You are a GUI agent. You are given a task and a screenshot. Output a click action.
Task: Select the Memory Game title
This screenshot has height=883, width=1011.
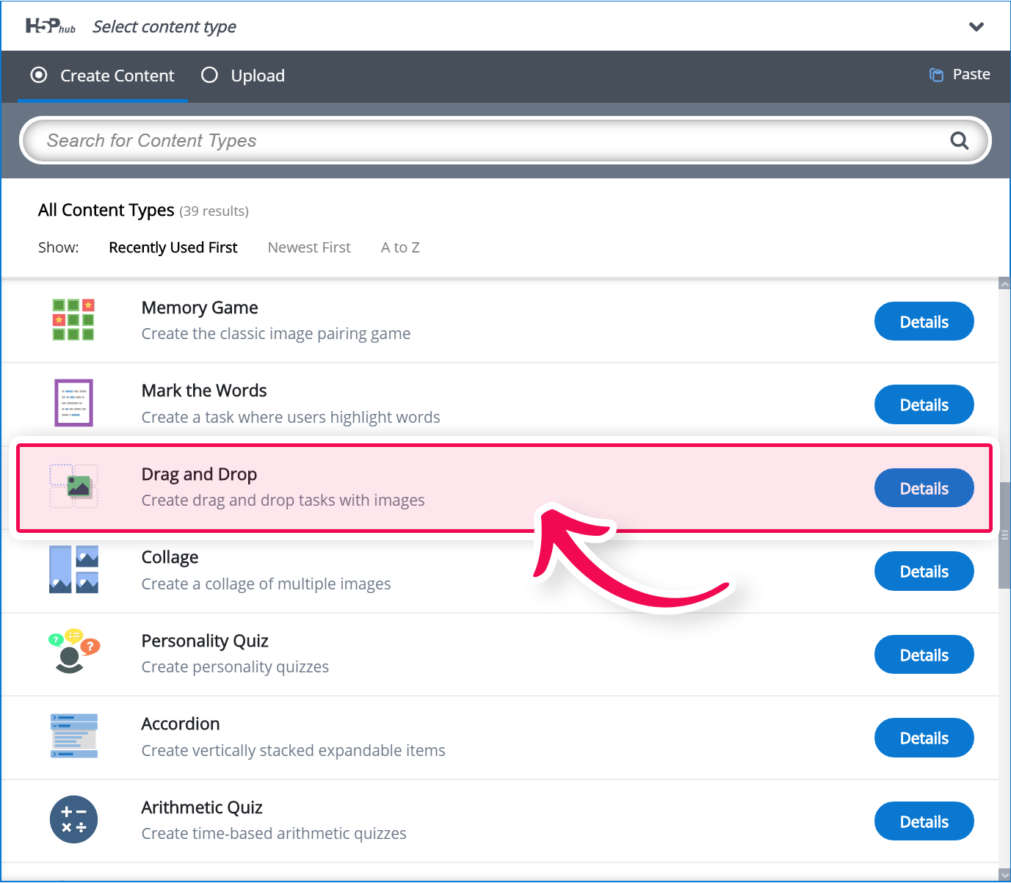point(200,308)
